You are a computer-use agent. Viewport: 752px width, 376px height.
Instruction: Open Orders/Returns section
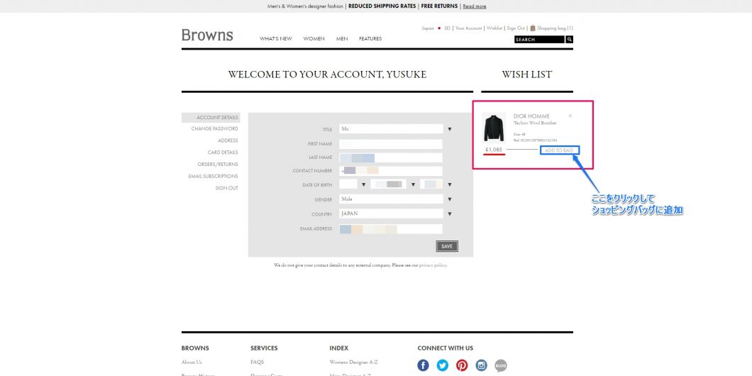pos(218,164)
